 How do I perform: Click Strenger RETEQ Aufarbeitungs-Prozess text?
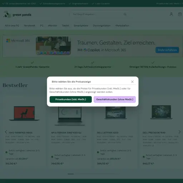tap(153, 67)
